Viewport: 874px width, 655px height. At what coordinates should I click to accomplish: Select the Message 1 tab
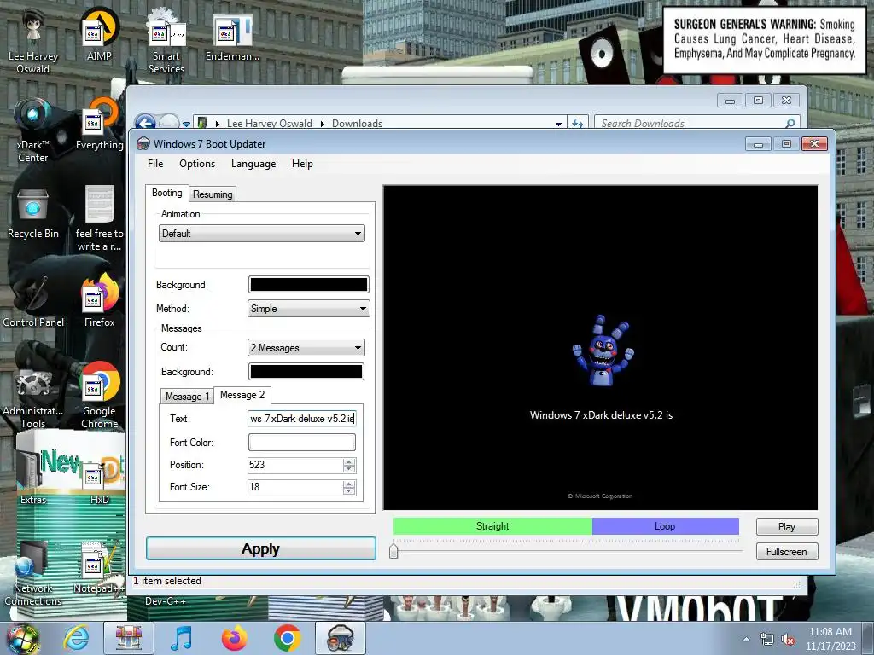(187, 396)
